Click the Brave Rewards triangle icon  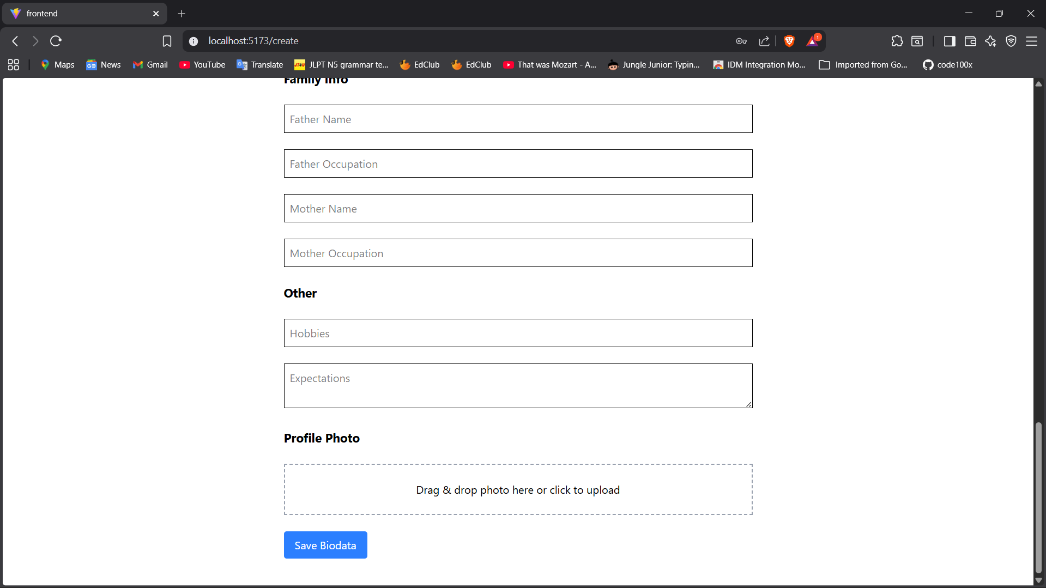[x=813, y=41]
